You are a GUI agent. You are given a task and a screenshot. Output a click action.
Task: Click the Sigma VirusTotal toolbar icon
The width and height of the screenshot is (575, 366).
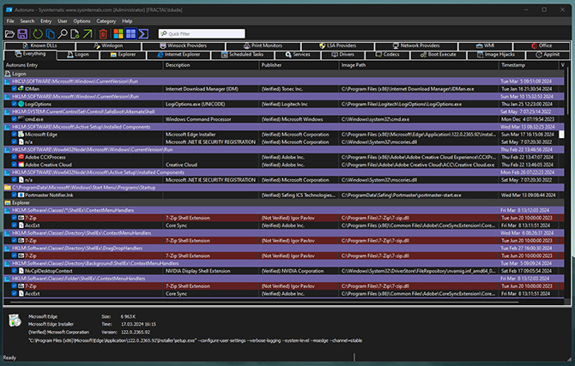click(143, 33)
